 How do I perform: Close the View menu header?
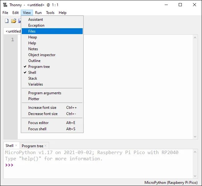27,13
